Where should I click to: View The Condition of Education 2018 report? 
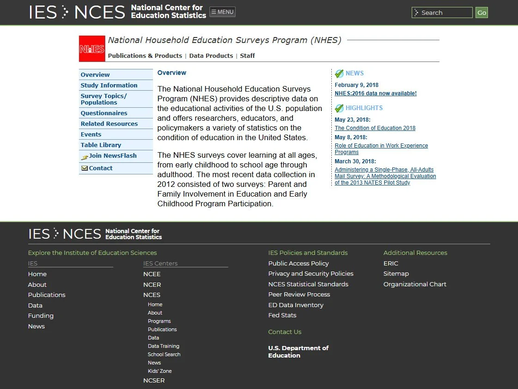(x=374, y=128)
